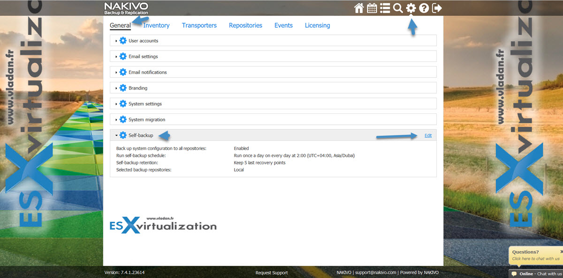Go to the Home dashboard icon

[359, 8]
